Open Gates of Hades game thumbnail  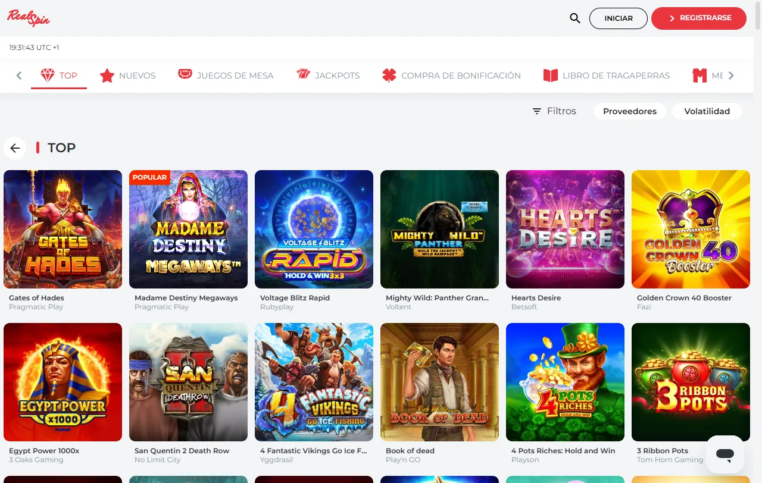pos(63,229)
